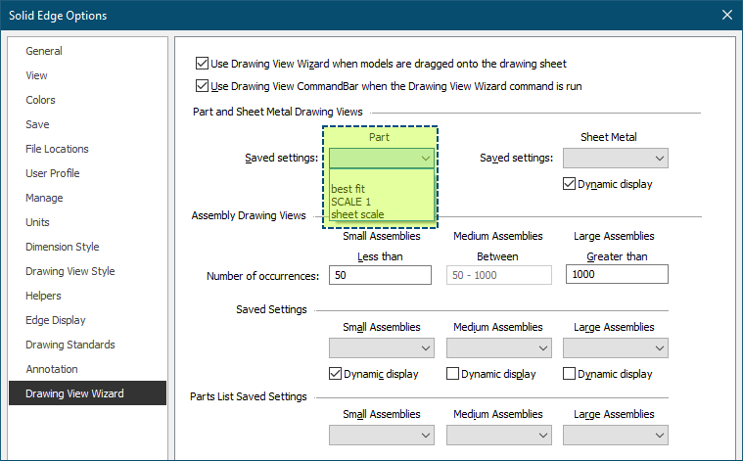Open Medium Assemblies parts list dropdown
The width and height of the screenshot is (743, 461).
(x=499, y=436)
